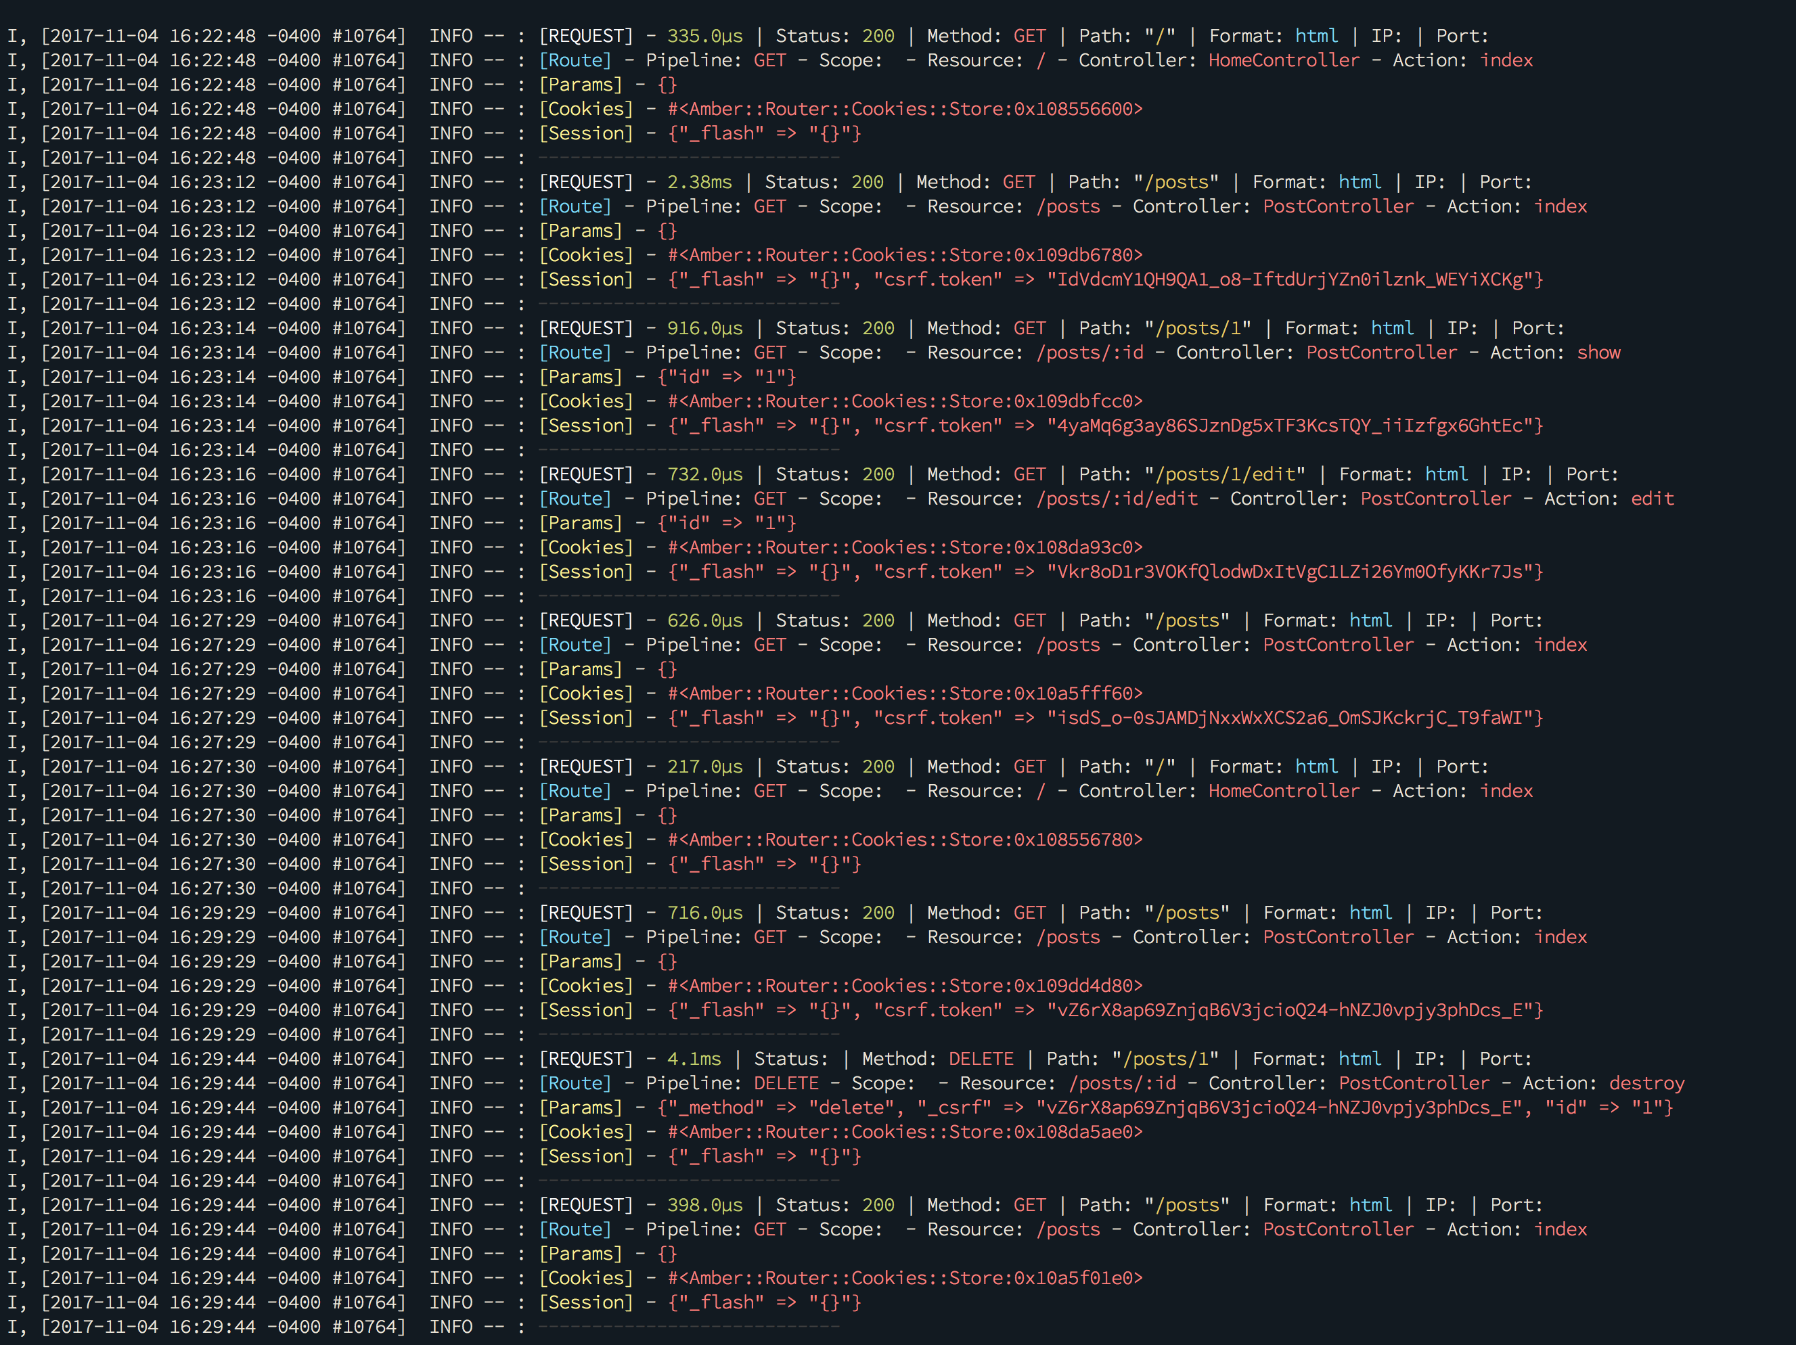
Task: Click the csrf token starting with IdVdcmY1QH9QA1
Action: 1289,279
